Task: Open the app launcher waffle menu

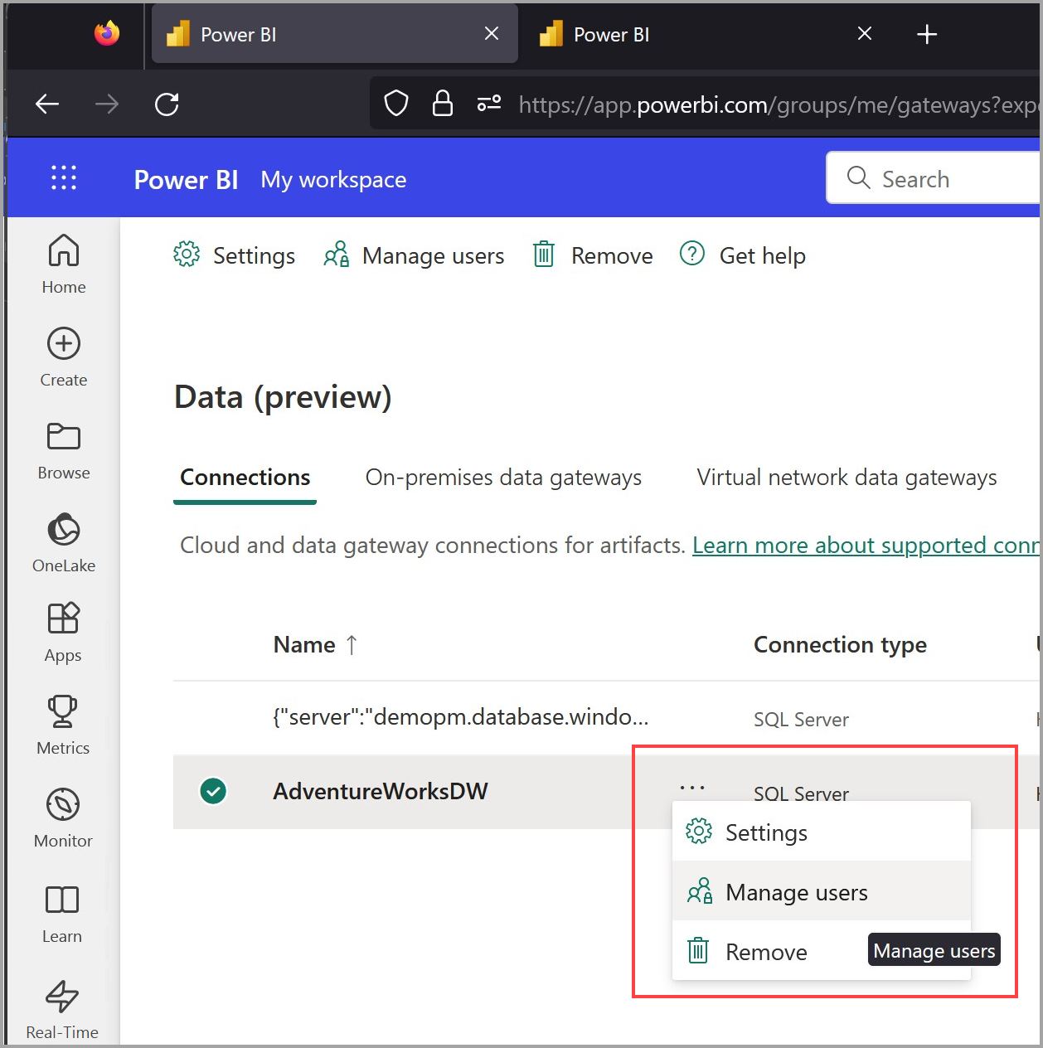Action: [x=64, y=177]
